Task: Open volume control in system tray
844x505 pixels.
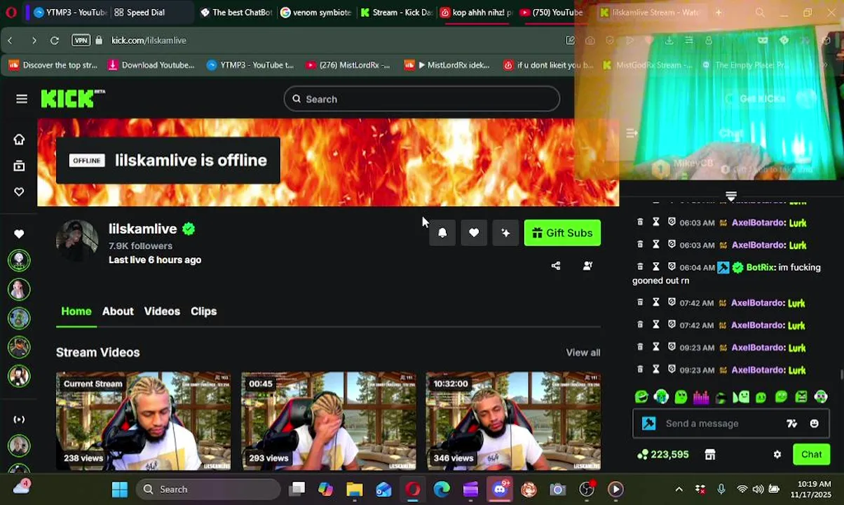Action: tap(758, 490)
